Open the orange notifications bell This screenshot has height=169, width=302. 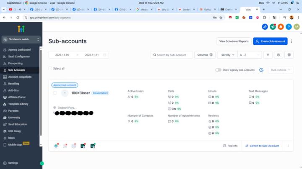(x=281, y=27)
